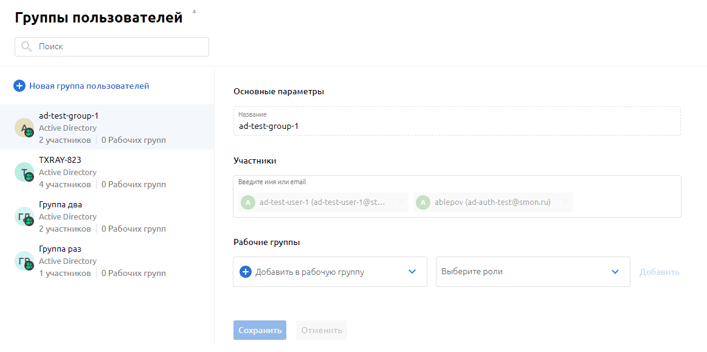The width and height of the screenshot is (707, 352).
Task: Click the magnifier icon in search box
Action: [26, 47]
